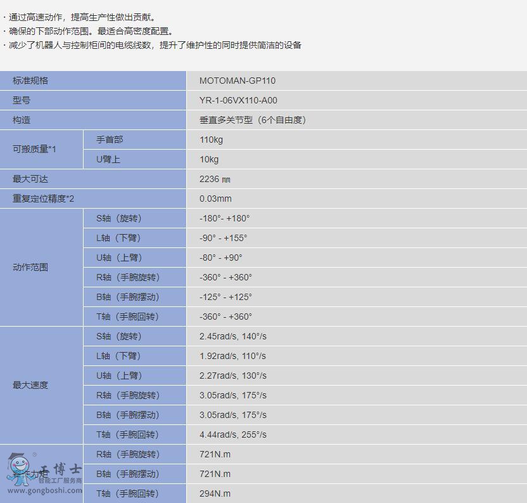Image resolution: width=527 pixels, height=503 pixels.
Task: Select the '重复定位精度*2' label cell
Action: (x=92, y=199)
